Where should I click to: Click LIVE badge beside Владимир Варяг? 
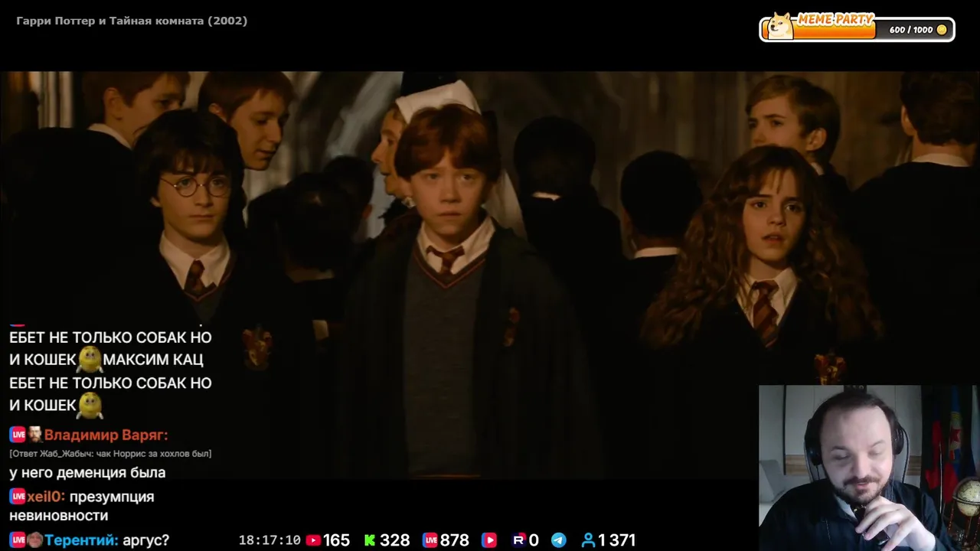(18, 435)
